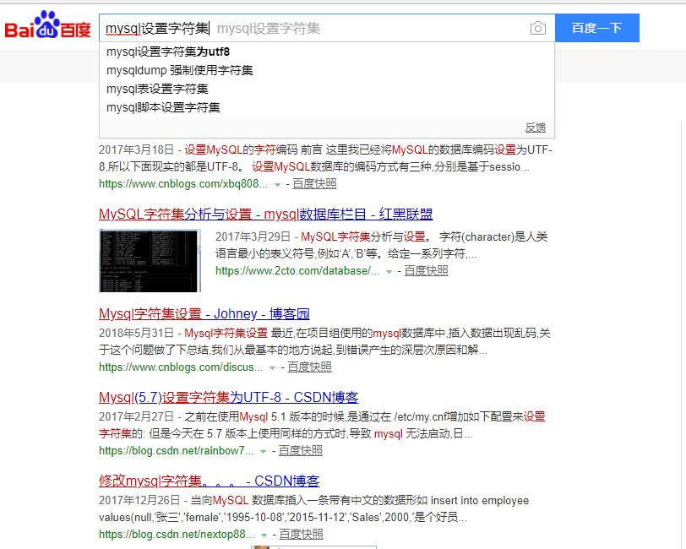Select suggestion mysql设置字符集为utf8
The image size is (686, 549).
(x=326, y=52)
